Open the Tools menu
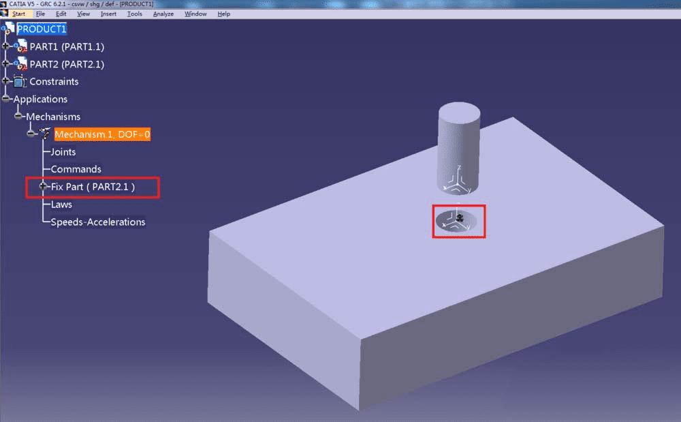681x422 pixels. click(135, 14)
